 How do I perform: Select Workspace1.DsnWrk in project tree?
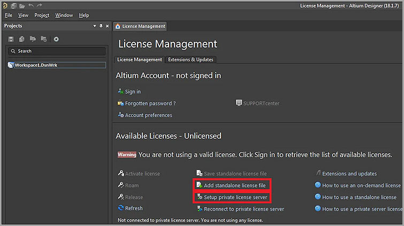[57, 65]
